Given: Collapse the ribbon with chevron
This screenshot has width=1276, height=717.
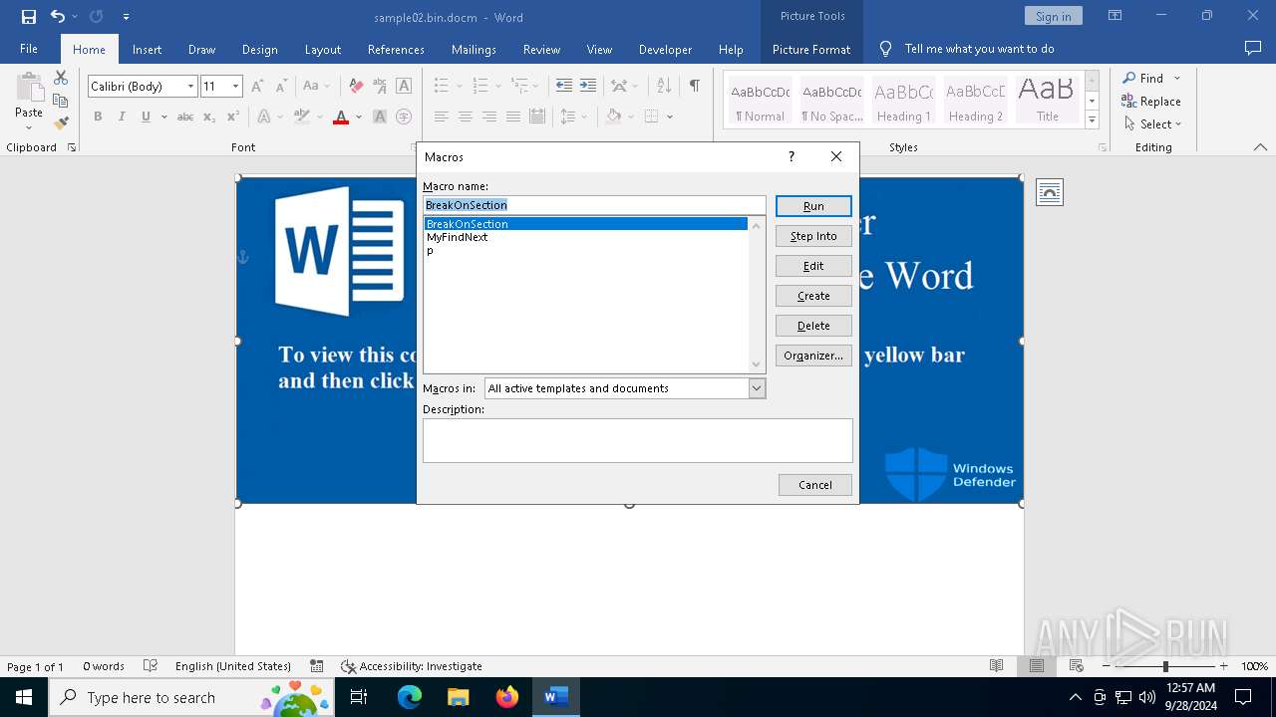Looking at the screenshot, I should click(x=1260, y=147).
